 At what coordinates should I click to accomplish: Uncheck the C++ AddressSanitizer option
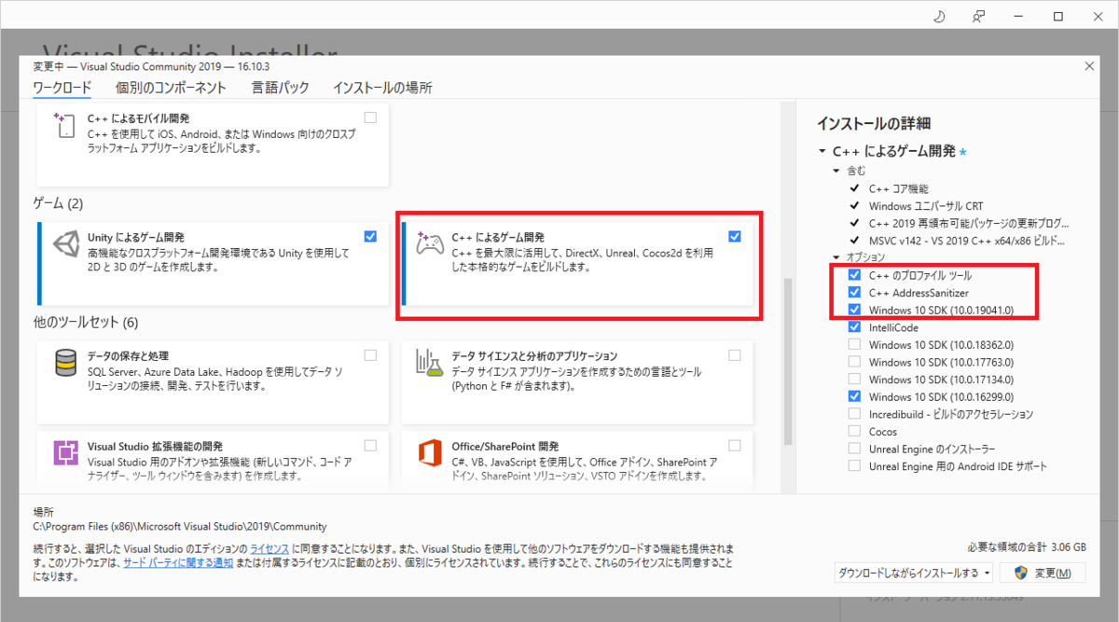854,293
